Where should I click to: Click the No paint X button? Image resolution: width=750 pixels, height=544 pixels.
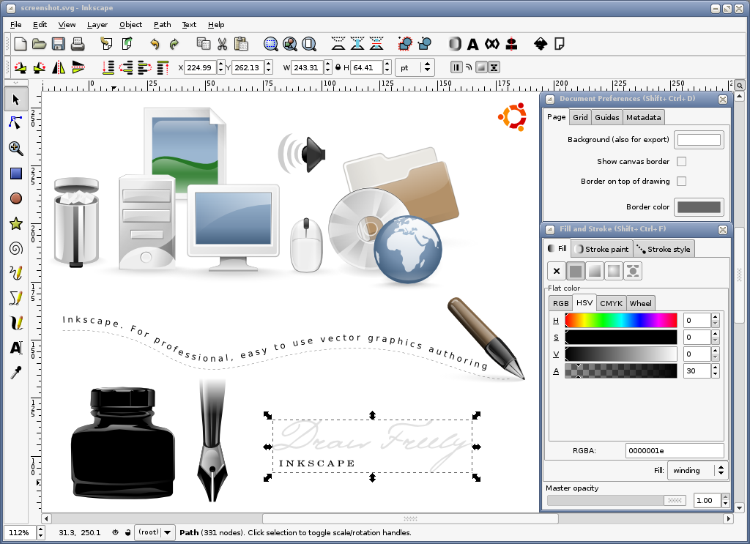tap(557, 271)
